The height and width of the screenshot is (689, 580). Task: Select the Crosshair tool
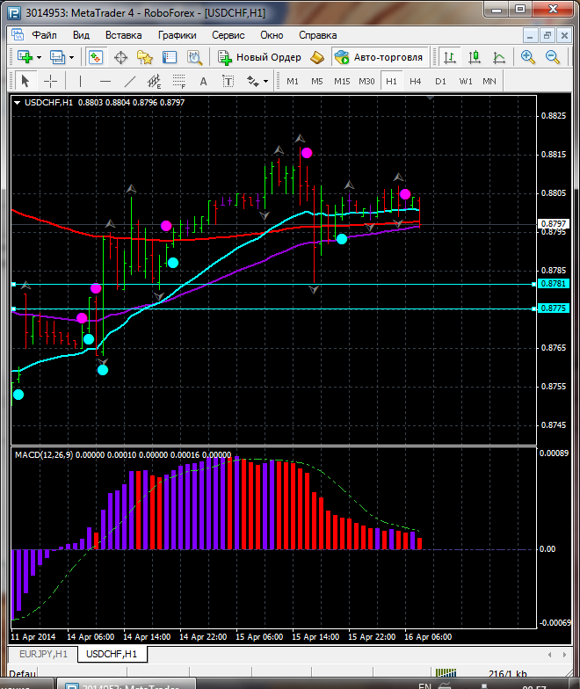tap(51, 81)
